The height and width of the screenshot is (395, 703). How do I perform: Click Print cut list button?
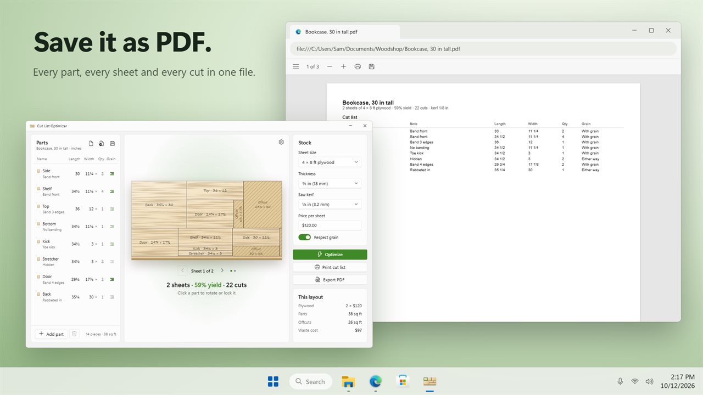[330, 267]
